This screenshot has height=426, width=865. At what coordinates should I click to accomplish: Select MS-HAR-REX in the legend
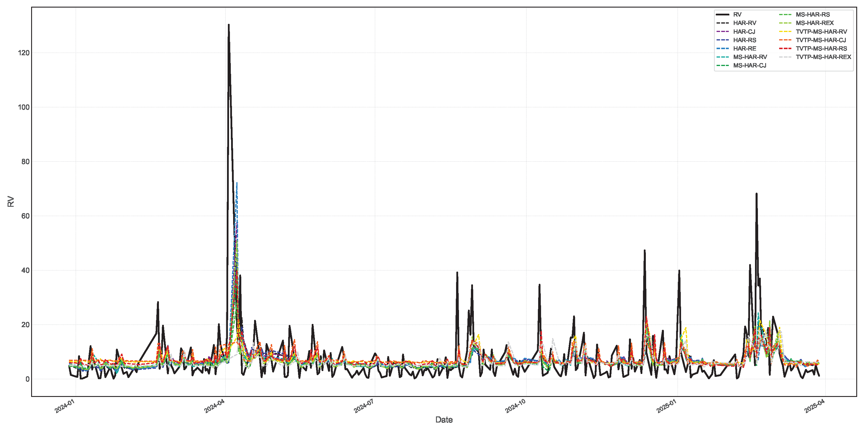point(815,23)
